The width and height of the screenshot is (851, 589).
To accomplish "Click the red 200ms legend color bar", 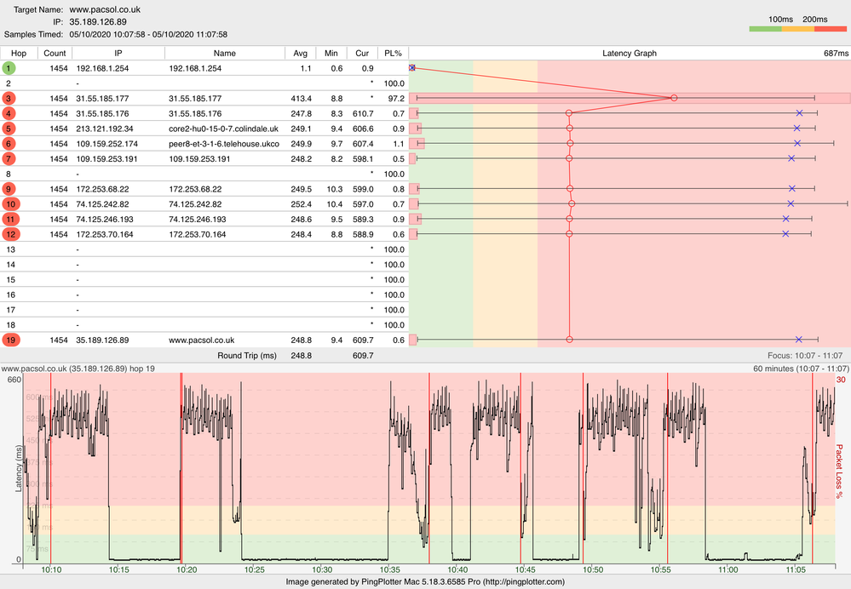I will [830, 30].
